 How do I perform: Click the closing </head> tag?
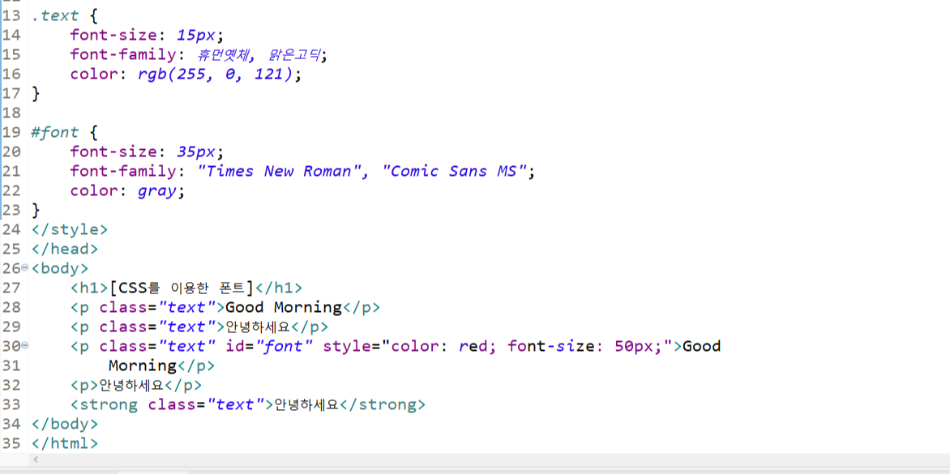click(65, 248)
